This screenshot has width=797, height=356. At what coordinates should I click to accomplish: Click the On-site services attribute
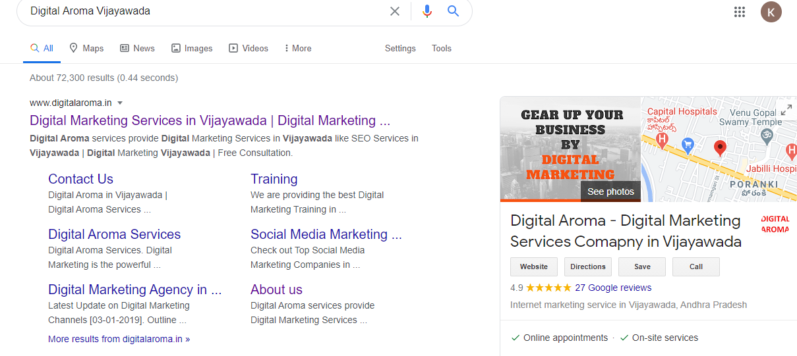click(x=659, y=338)
